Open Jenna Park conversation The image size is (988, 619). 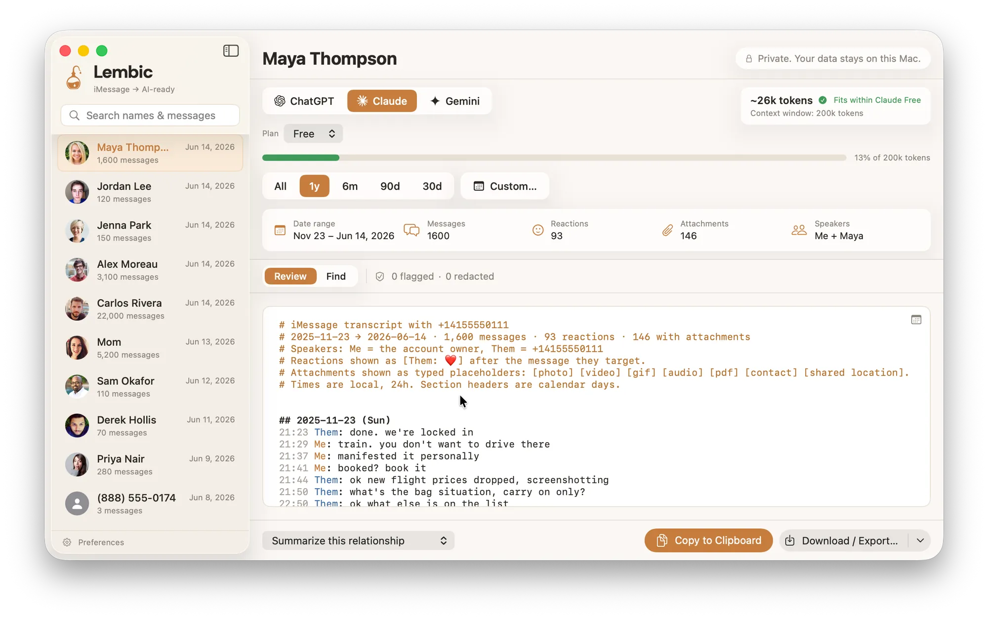coord(150,231)
